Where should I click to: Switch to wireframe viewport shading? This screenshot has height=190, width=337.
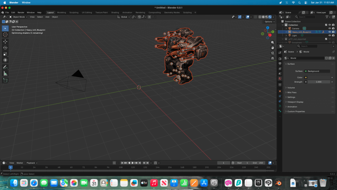pyautogui.click(x=260, y=17)
